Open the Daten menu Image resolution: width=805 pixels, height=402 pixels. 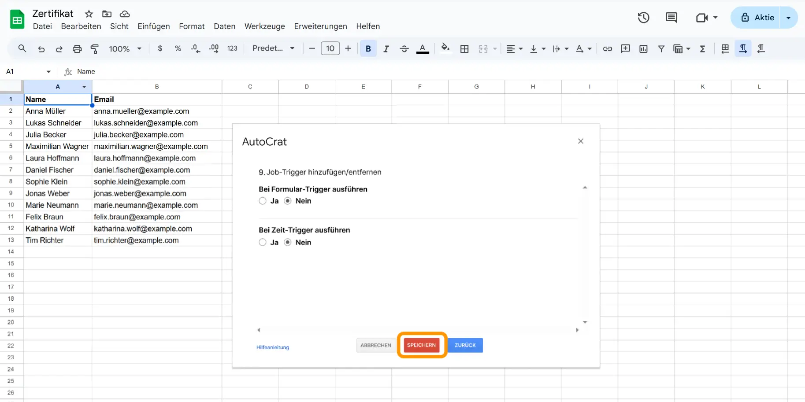pyautogui.click(x=225, y=26)
